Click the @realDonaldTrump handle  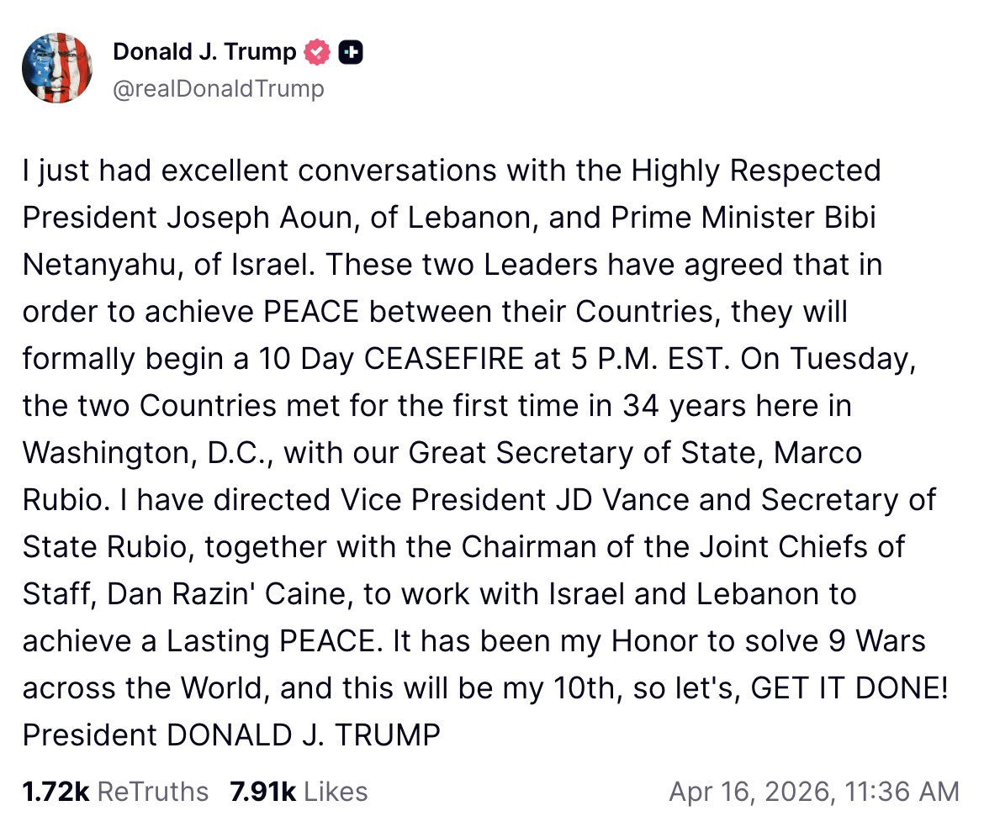click(218, 88)
